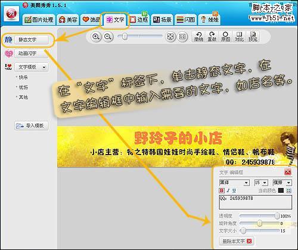
Task: Open the 横排 text direction dropdown
Action: pyautogui.click(x=282, y=183)
